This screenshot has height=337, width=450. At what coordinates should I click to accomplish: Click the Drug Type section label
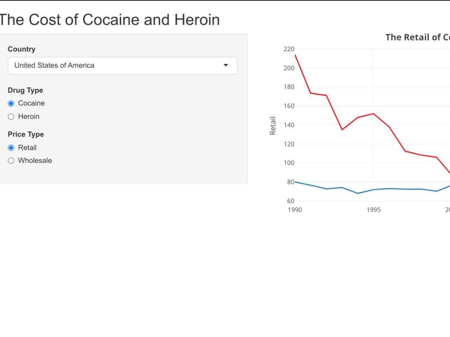point(25,90)
